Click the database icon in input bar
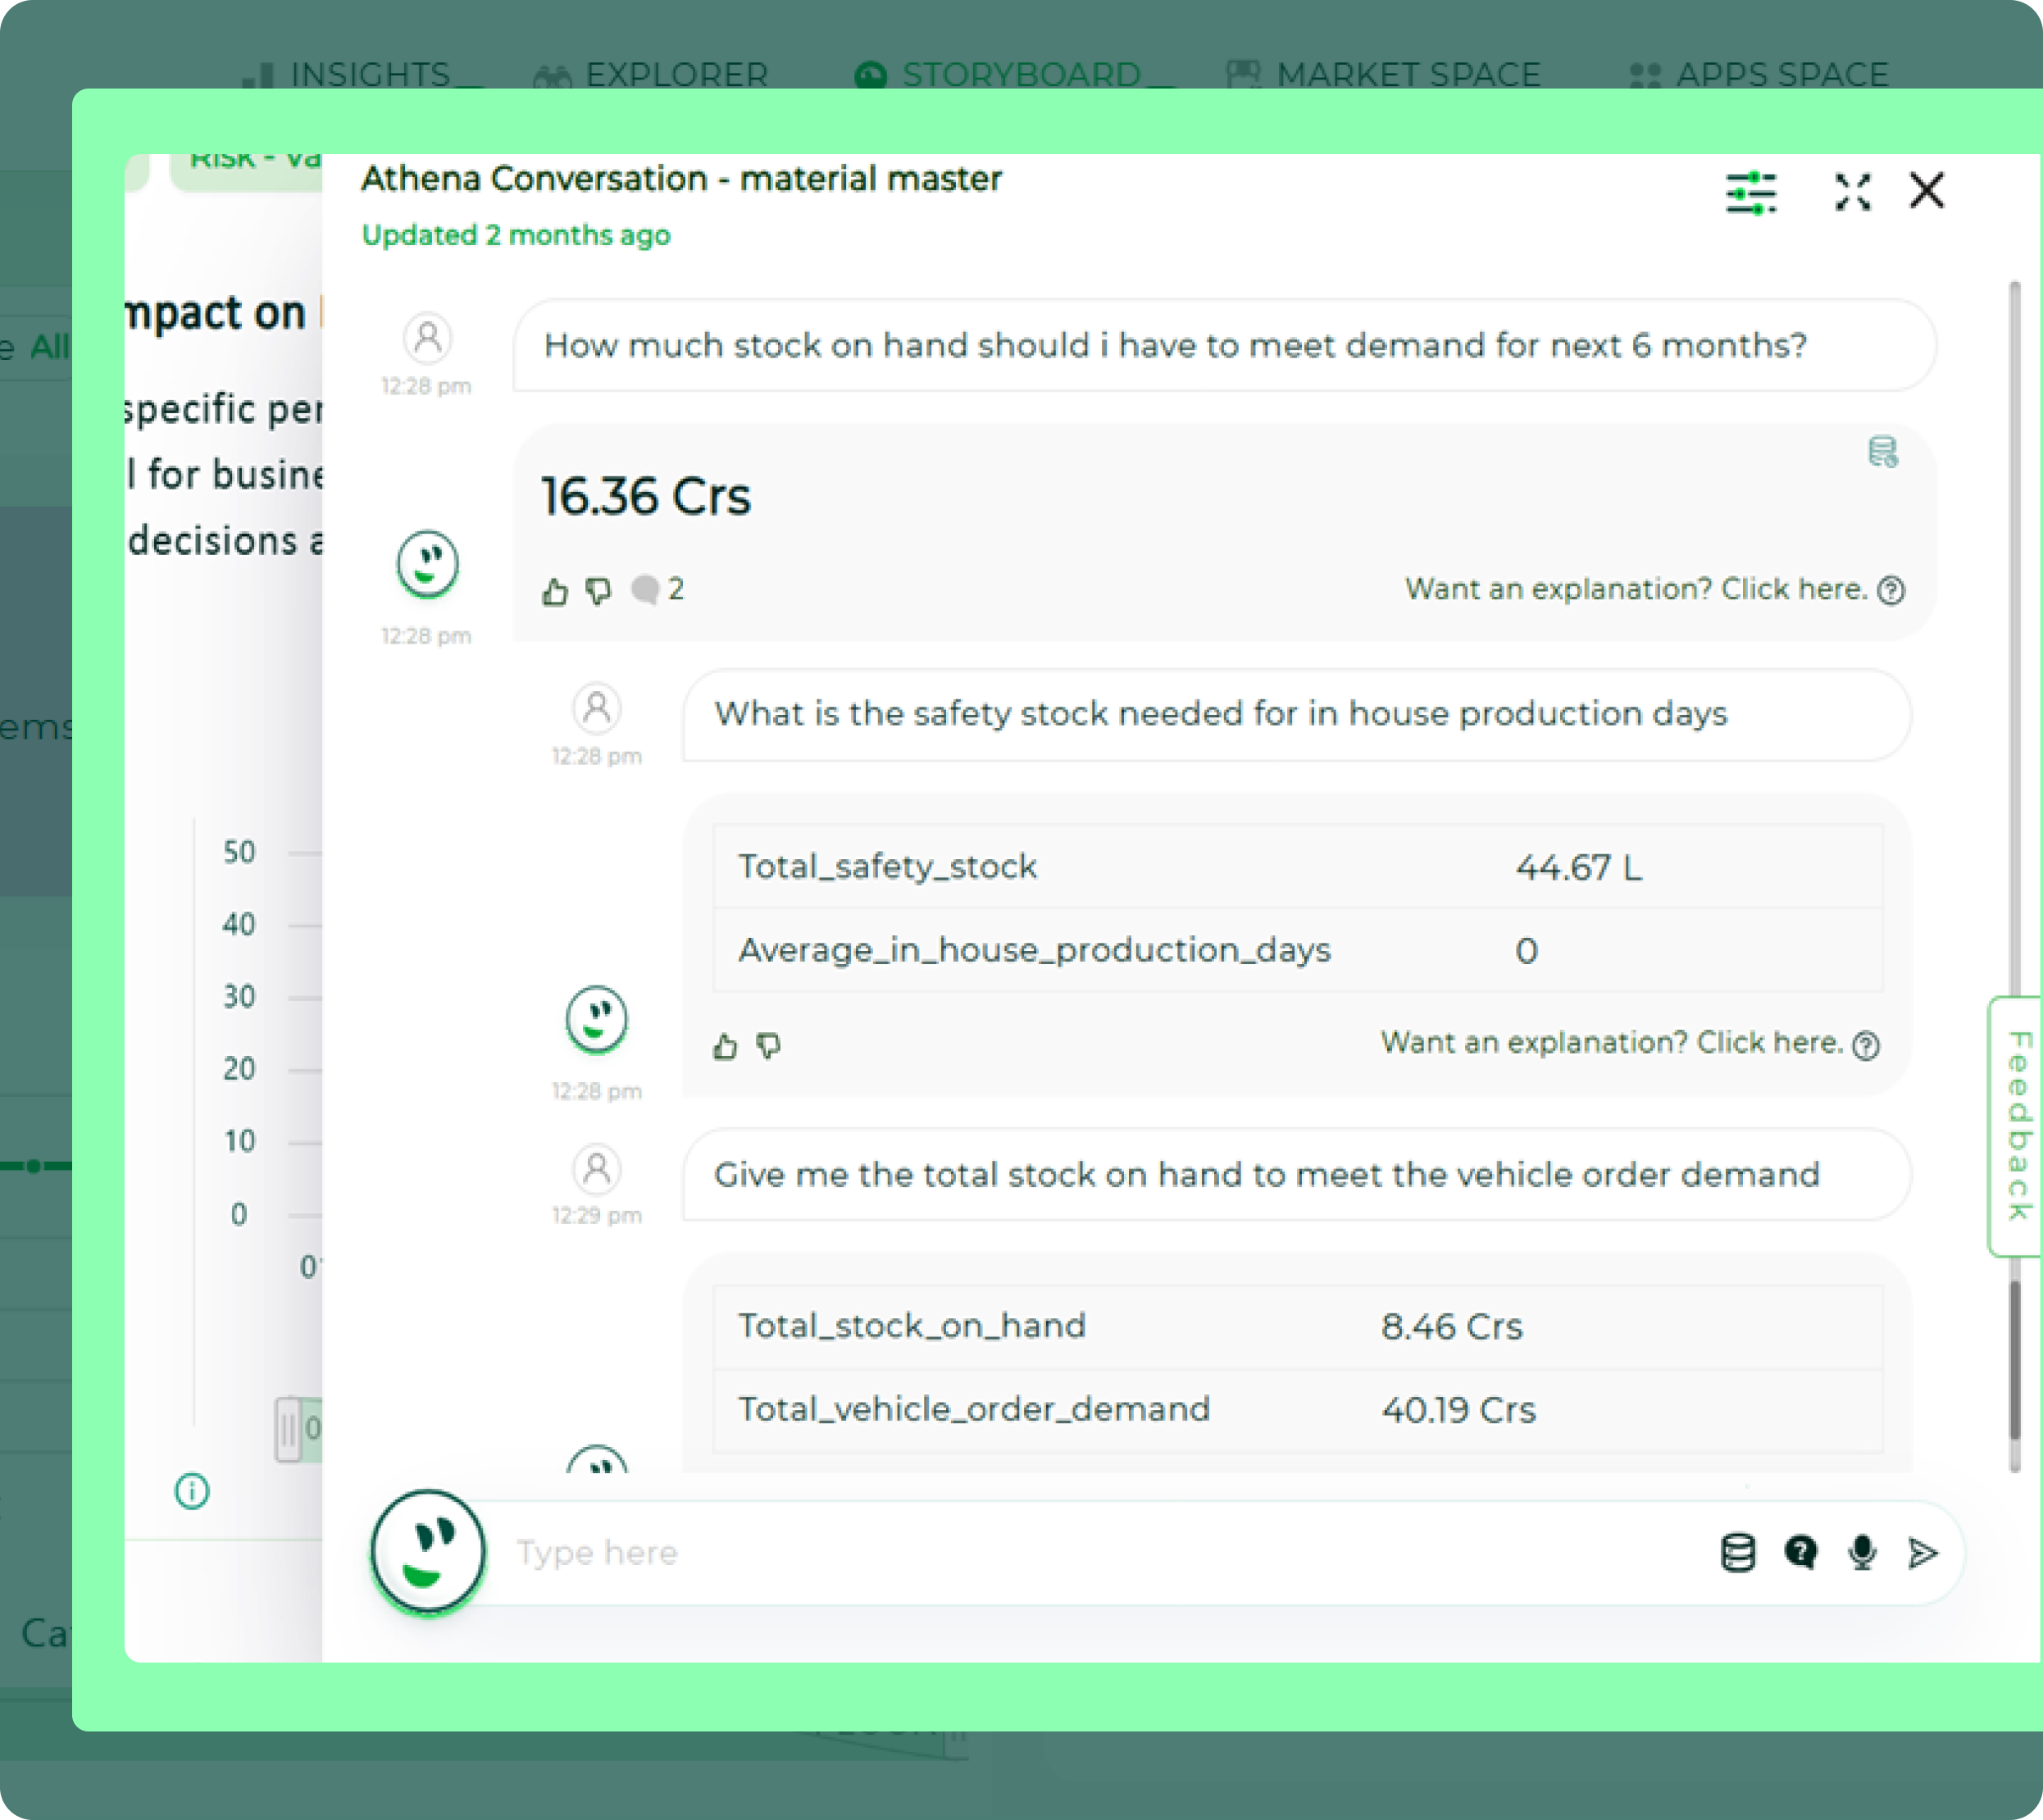This screenshot has width=2043, height=1820. (1737, 1553)
